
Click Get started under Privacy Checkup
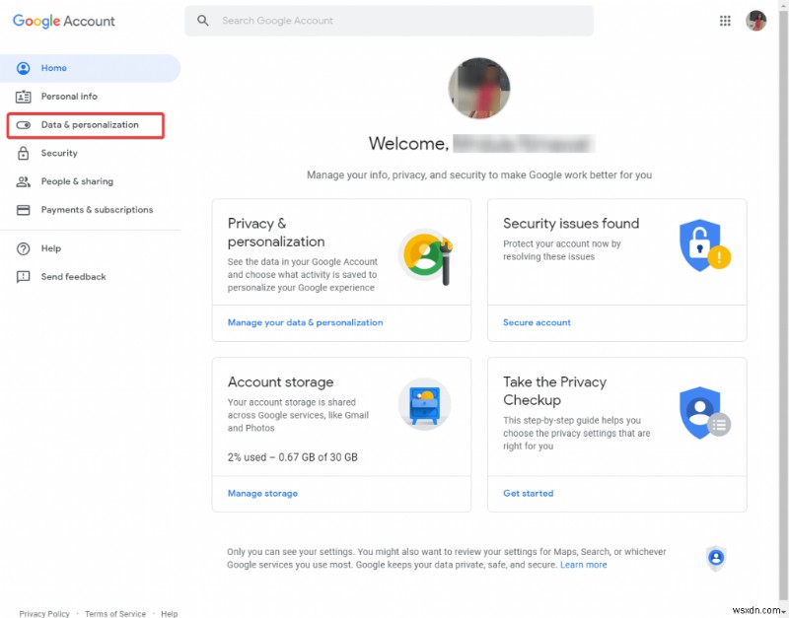(x=528, y=493)
